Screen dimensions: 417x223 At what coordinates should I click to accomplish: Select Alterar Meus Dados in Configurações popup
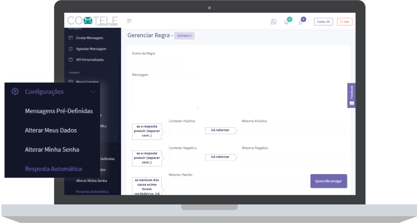tap(51, 130)
